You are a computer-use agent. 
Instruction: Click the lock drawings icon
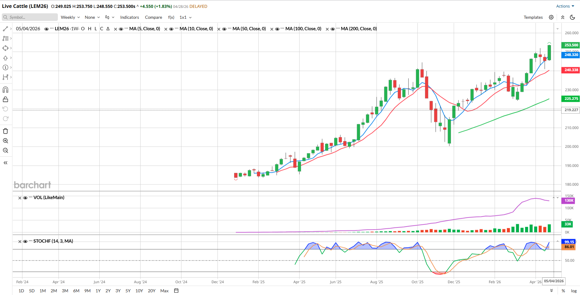tap(5, 100)
